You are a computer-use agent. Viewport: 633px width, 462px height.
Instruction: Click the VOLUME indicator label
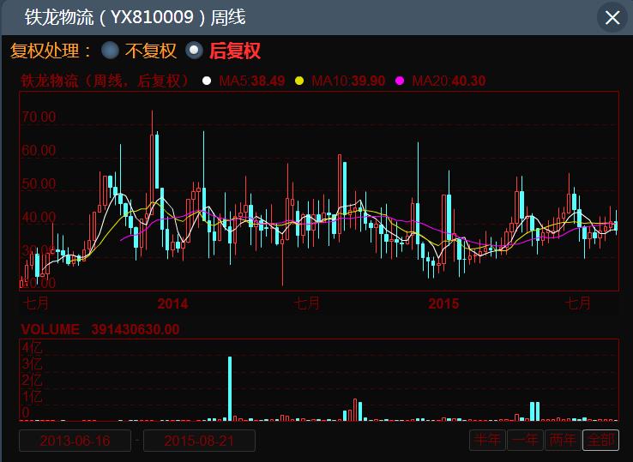51,329
